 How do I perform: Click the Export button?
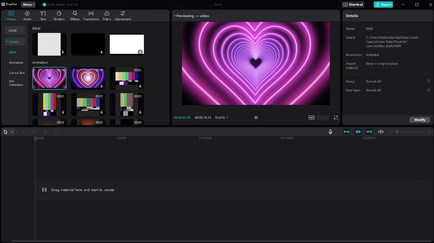[383, 5]
